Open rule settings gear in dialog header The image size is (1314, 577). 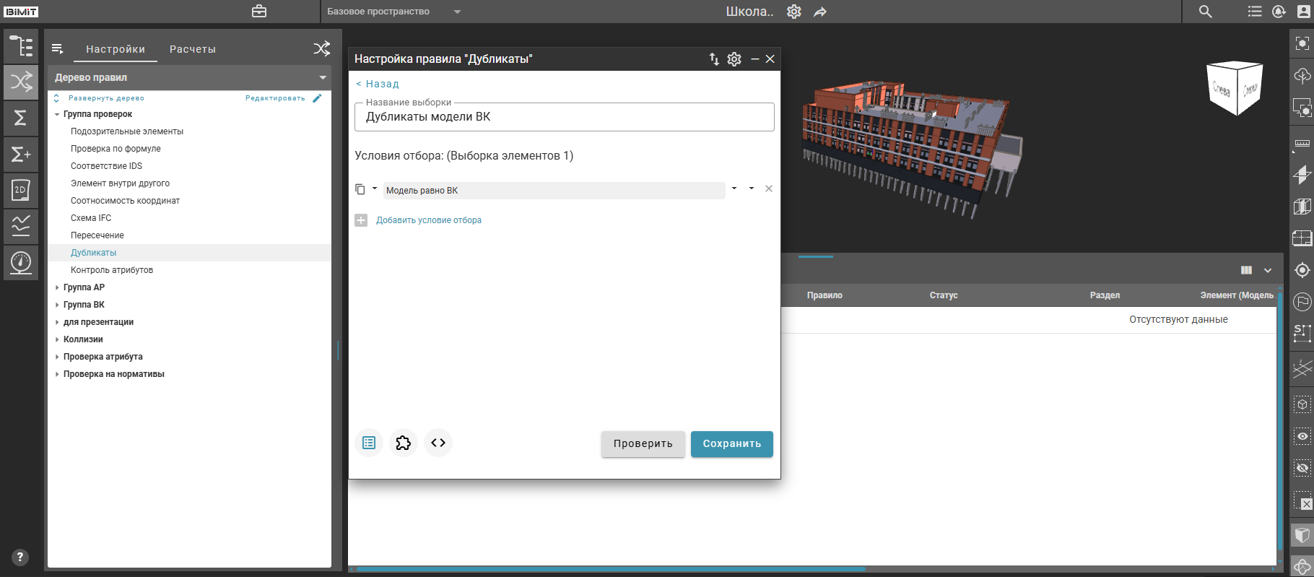pyautogui.click(x=734, y=59)
